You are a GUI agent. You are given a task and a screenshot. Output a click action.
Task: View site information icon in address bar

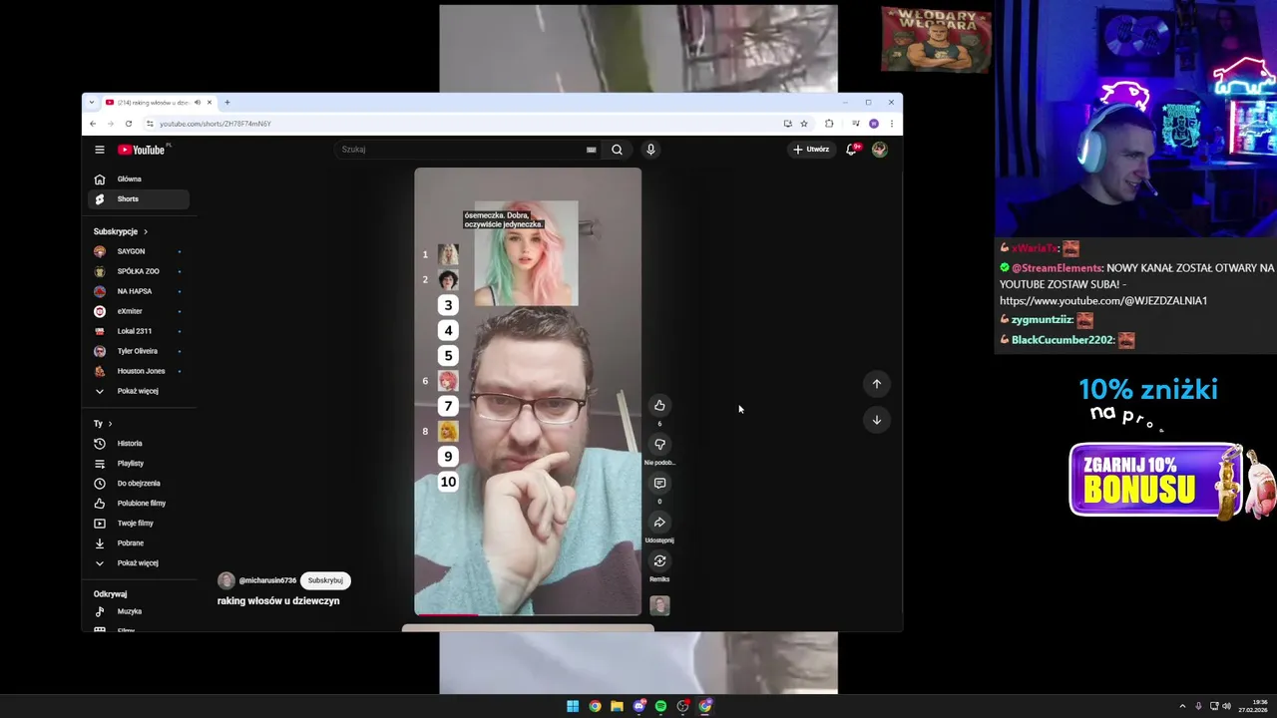point(150,124)
